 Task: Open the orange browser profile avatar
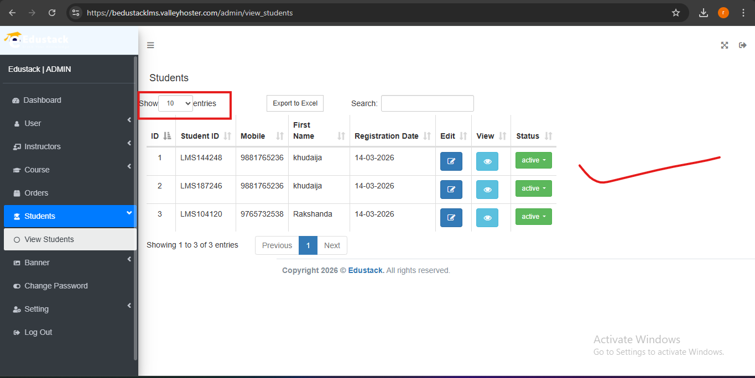tap(723, 13)
